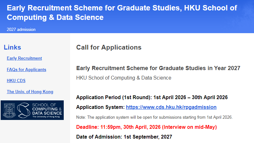The width and height of the screenshot is (254, 143).
Task: Open FAQs for Applicants link
Action: [x=27, y=69]
